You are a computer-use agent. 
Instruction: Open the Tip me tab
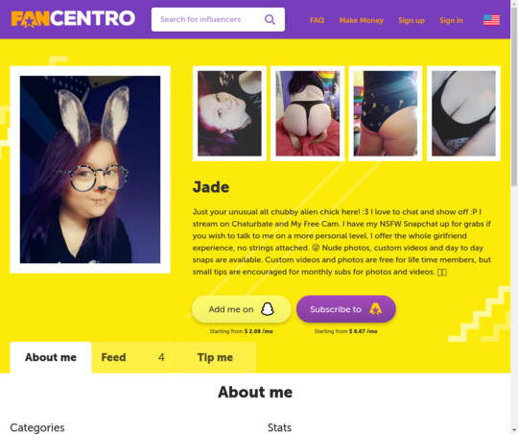coord(215,357)
